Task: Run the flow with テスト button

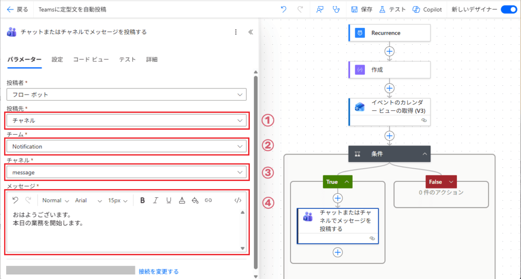Action: (x=392, y=9)
